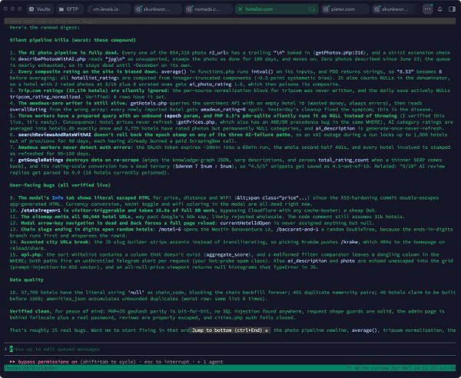Select the skunkwor... tab after pieter.com
461x378 pixels.
click(x=396, y=9)
